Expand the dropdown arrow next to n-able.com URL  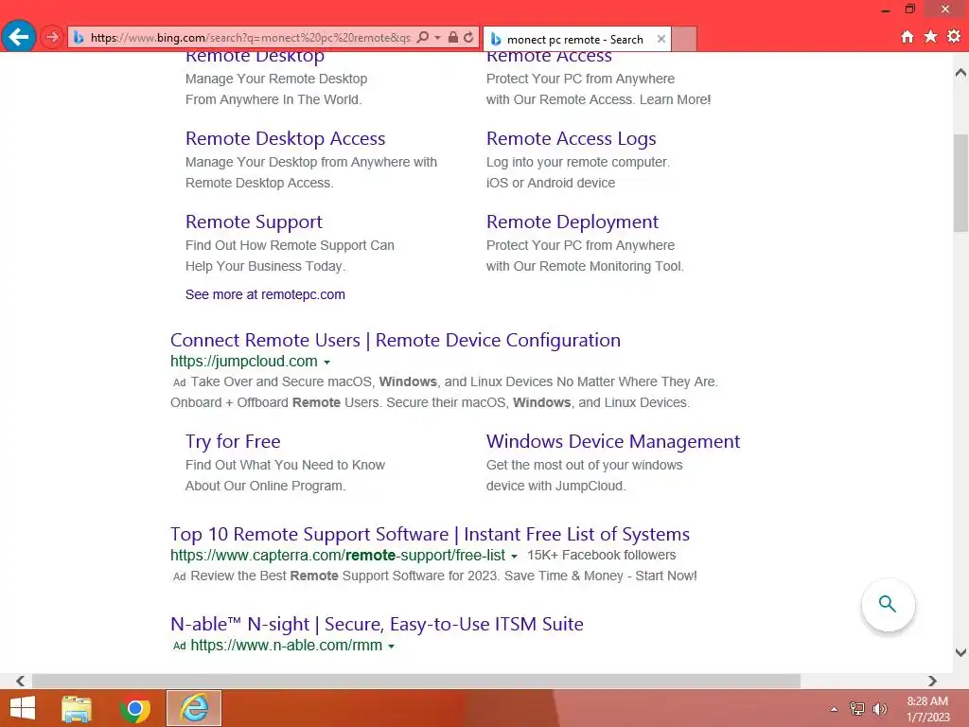[x=391, y=647]
